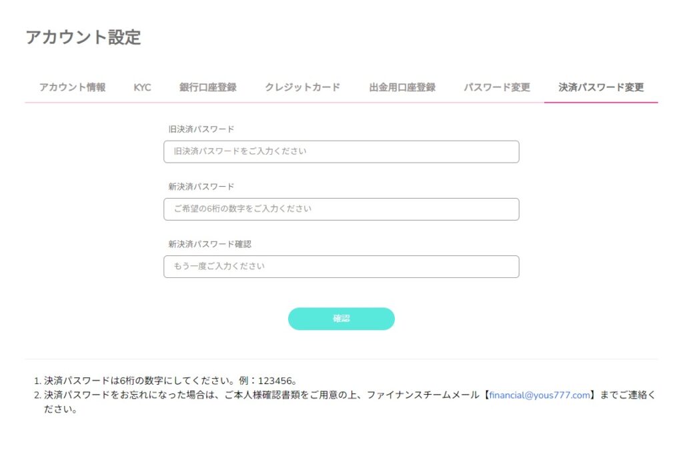Click the 新決済パスワード label above second field
The image size is (683, 454).
(201, 187)
